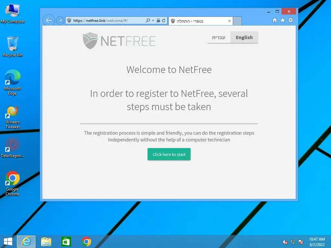Open Google Chrome desktop shortcut
The image size is (331, 248).
click(13, 183)
